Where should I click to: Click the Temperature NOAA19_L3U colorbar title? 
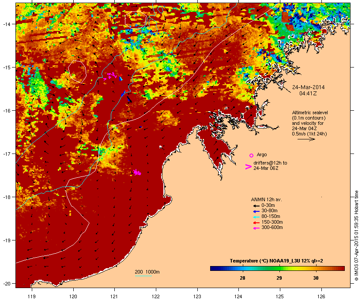tap(276, 261)
